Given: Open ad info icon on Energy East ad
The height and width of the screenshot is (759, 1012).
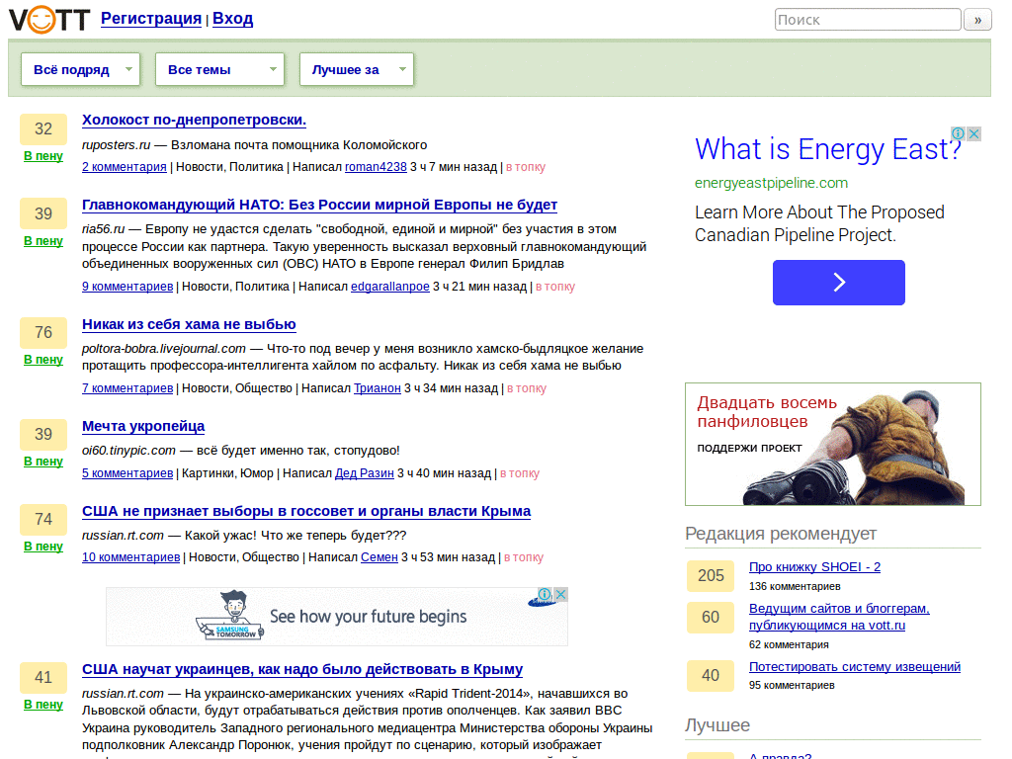Looking at the screenshot, I should tap(958, 133).
